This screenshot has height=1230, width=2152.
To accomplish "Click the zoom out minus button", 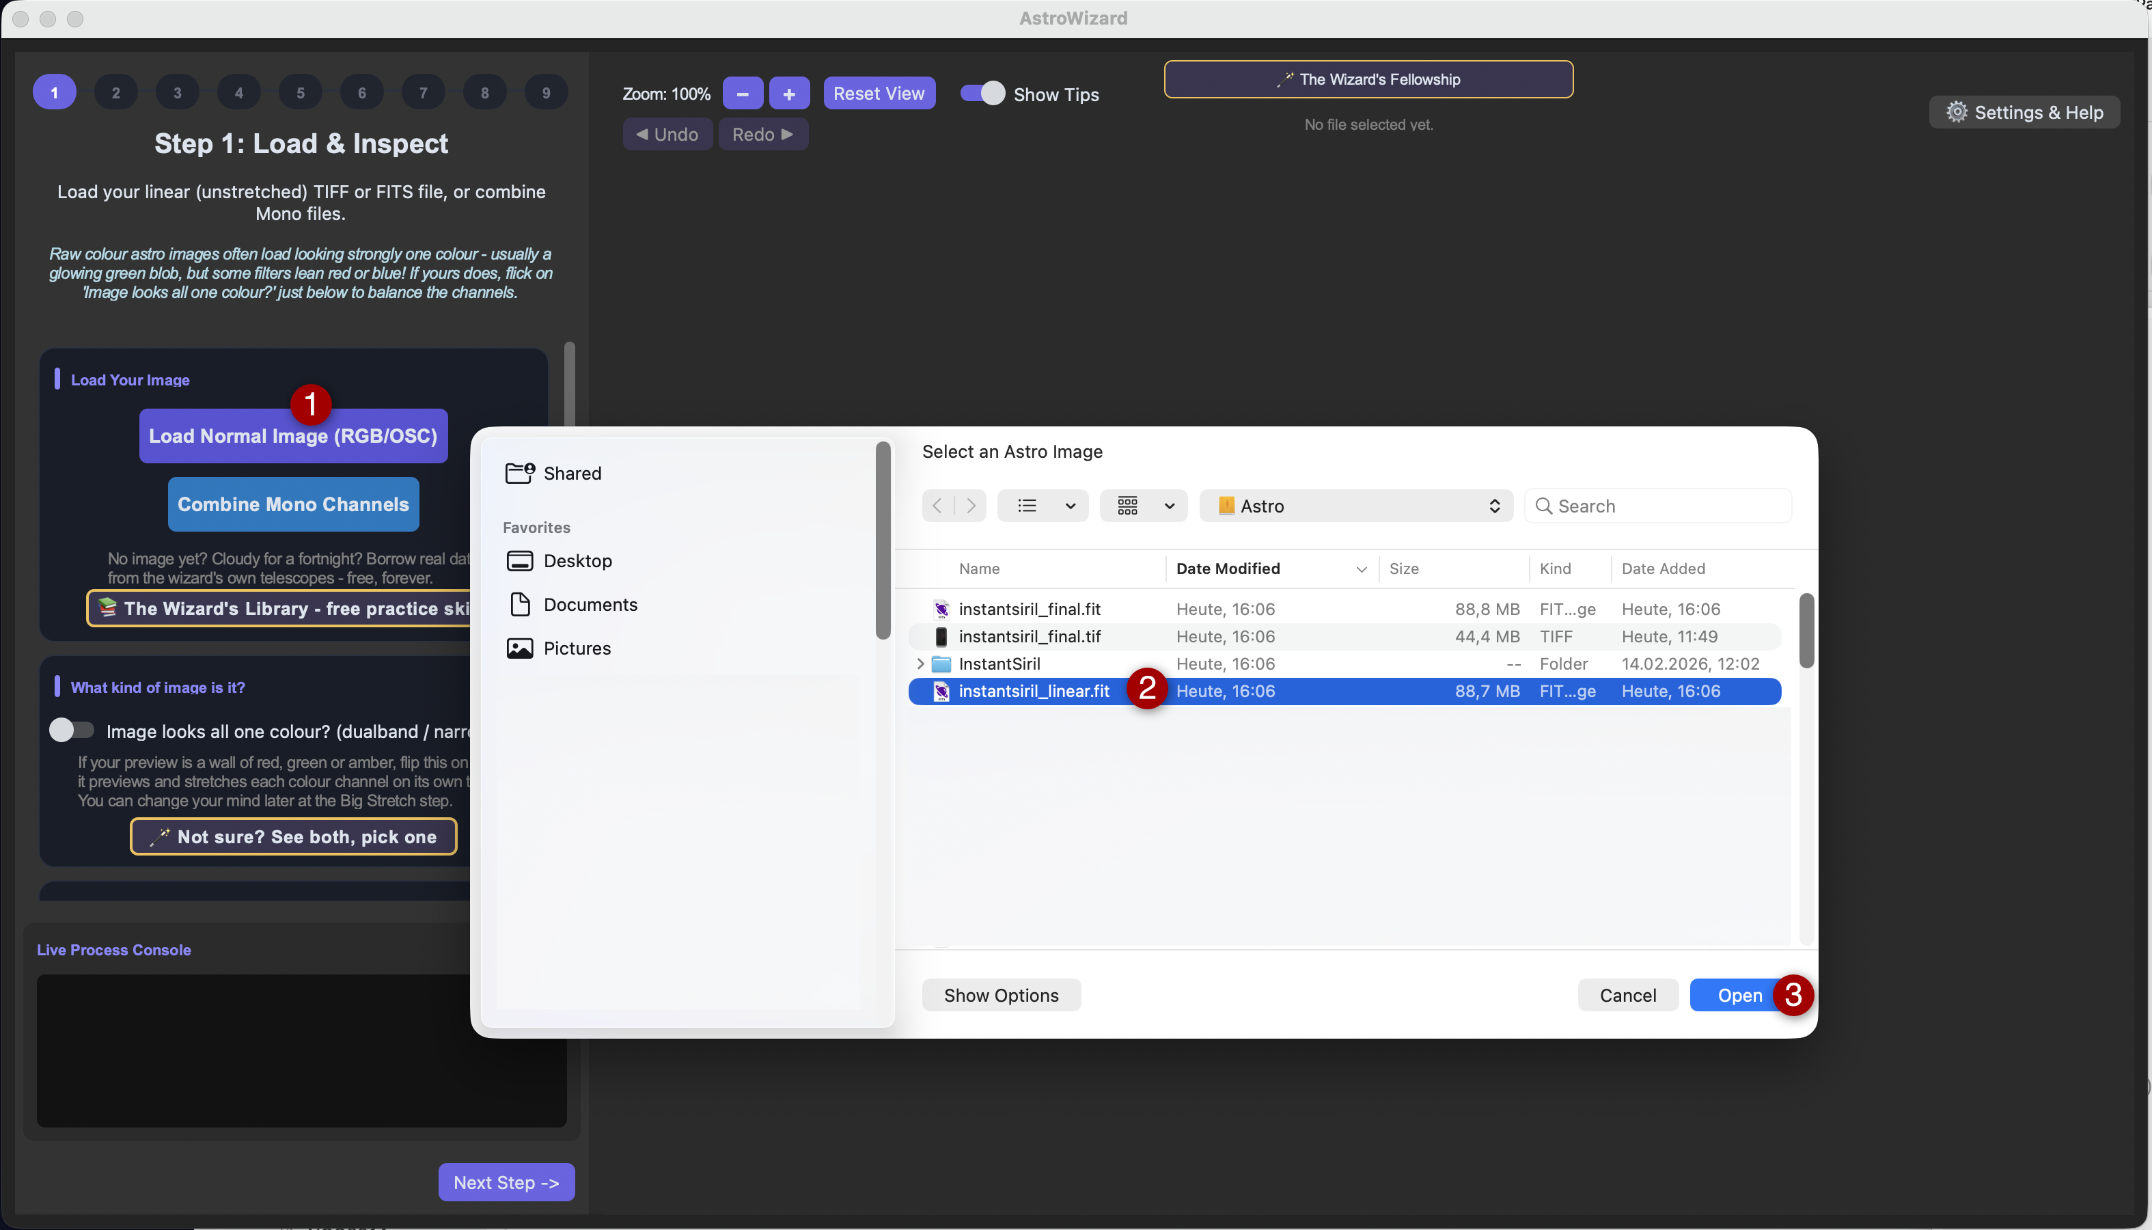I will 743,94.
